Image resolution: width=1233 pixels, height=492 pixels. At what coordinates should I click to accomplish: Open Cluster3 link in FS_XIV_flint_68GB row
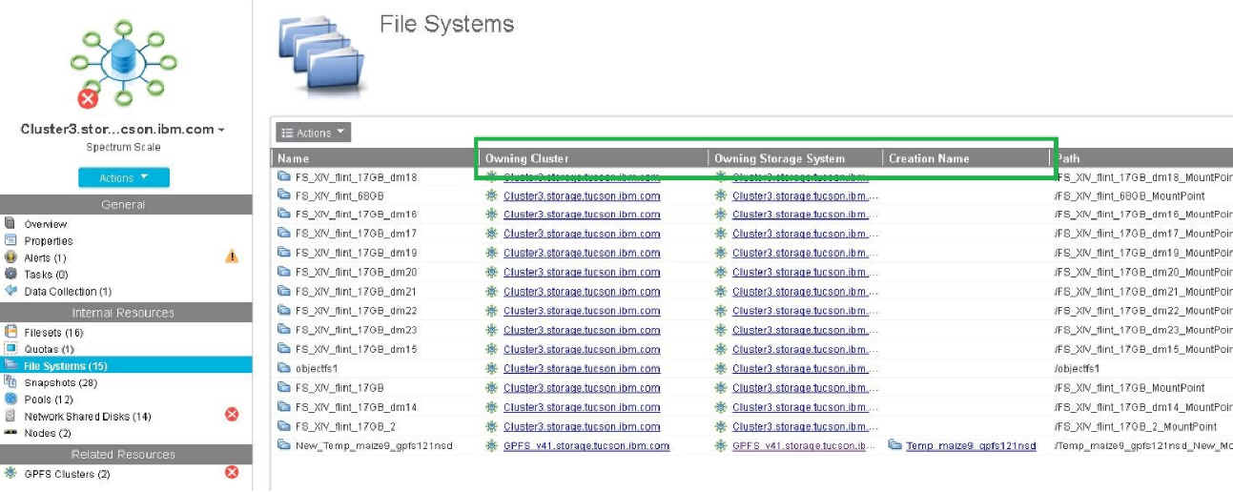(x=582, y=195)
